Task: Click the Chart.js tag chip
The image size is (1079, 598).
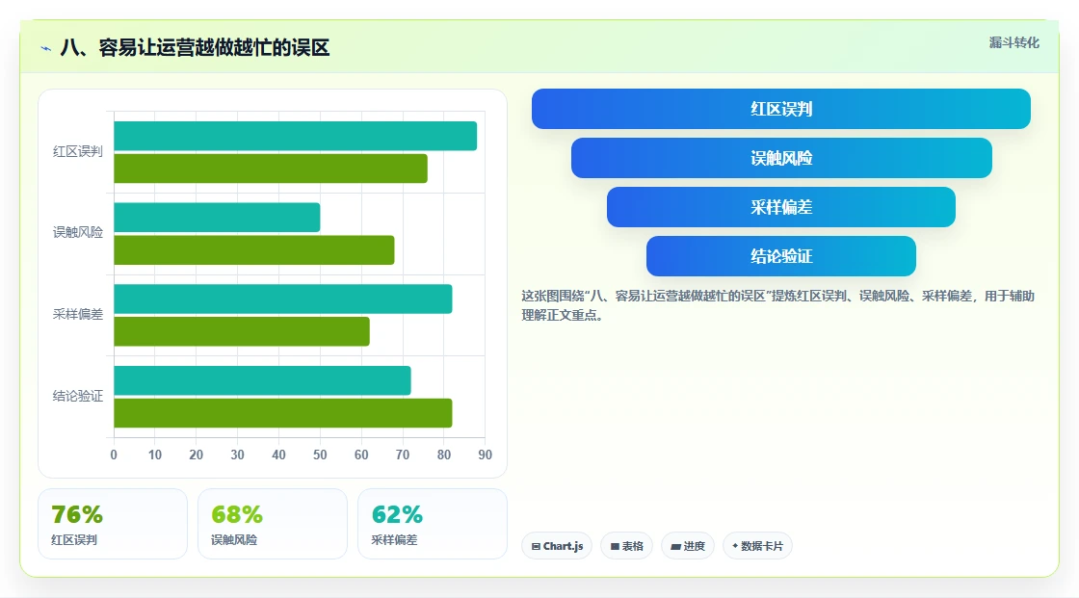Action: (x=557, y=546)
